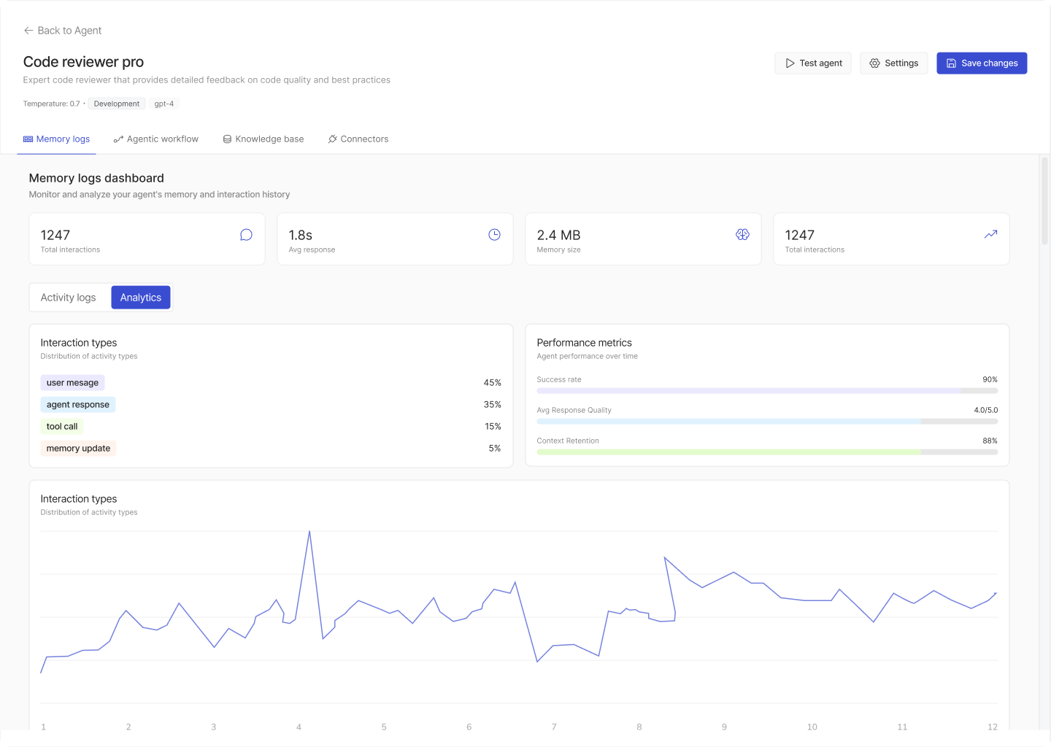
Task: Click the memory update label
Action: coord(78,449)
